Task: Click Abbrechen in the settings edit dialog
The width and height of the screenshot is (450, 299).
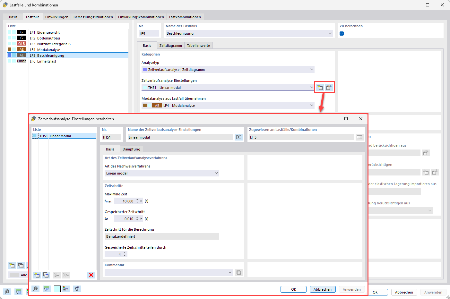Action: click(323, 289)
